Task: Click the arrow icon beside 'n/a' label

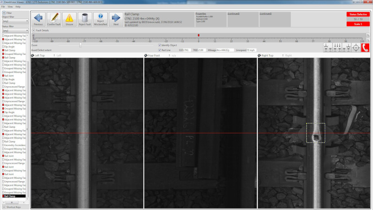Action: [169, 55]
